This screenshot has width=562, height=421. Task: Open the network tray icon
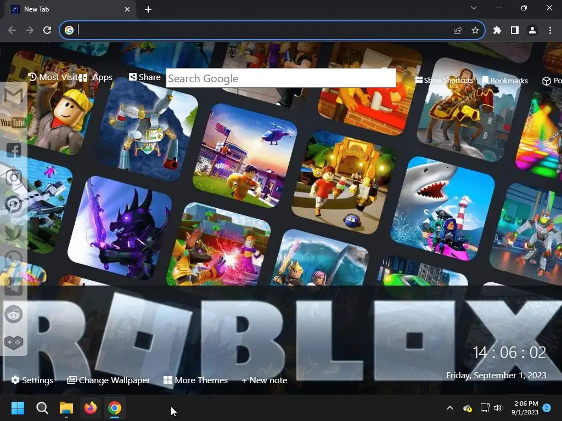[485, 408]
